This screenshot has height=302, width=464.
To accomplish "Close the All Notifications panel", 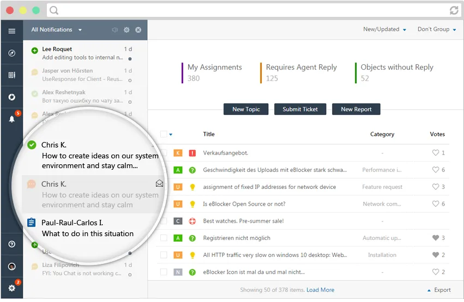I will [x=138, y=30].
